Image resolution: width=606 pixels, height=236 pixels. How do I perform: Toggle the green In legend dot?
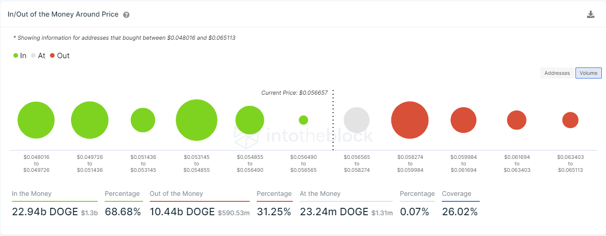[x=16, y=55]
